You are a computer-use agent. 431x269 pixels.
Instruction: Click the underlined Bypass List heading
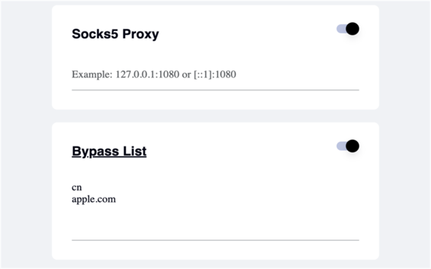coord(109,151)
